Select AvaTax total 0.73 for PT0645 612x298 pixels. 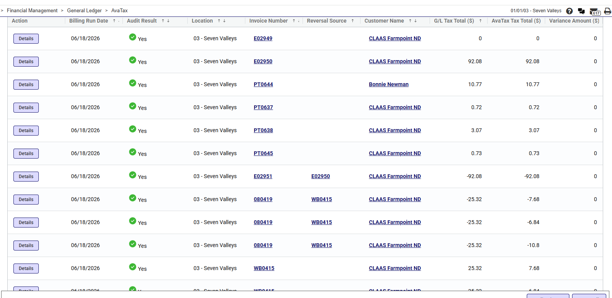point(534,154)
